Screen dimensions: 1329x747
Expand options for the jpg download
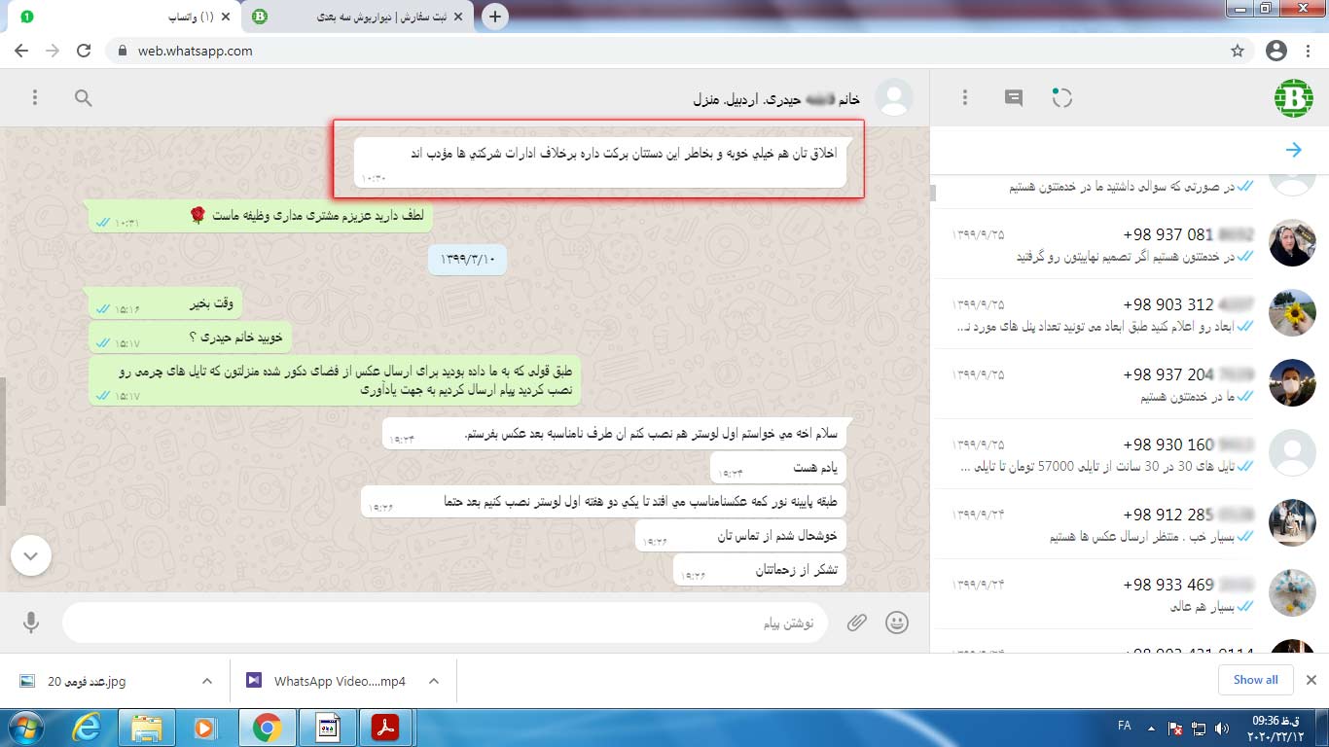click(x=206, y=681)
